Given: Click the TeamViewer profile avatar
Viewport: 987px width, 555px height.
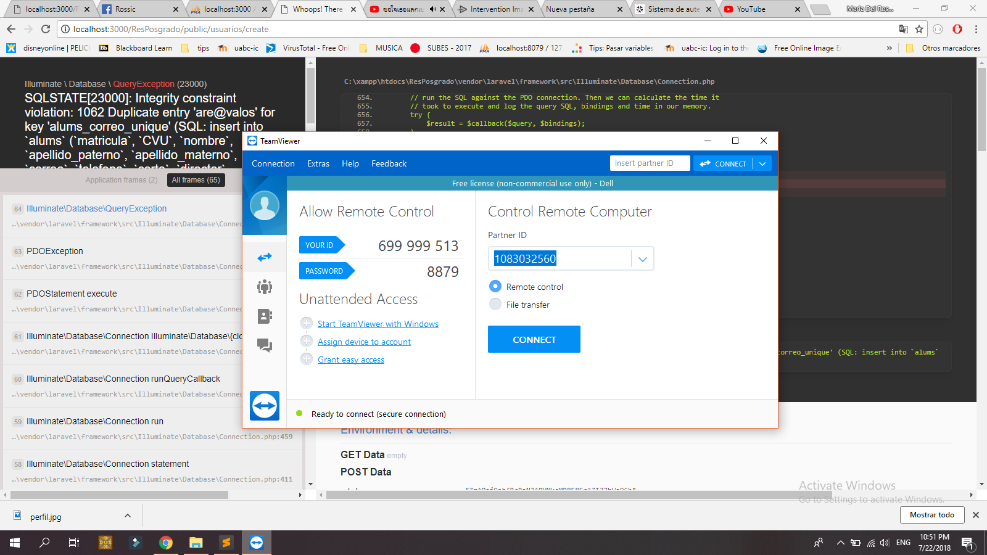Looking at the screenshot, I should [x=265, y=205].
